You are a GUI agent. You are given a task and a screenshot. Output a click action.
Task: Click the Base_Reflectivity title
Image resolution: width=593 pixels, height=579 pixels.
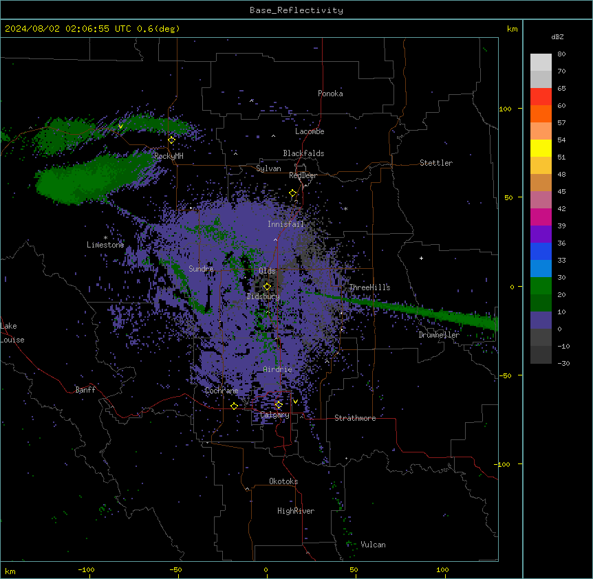pos(296,10)
